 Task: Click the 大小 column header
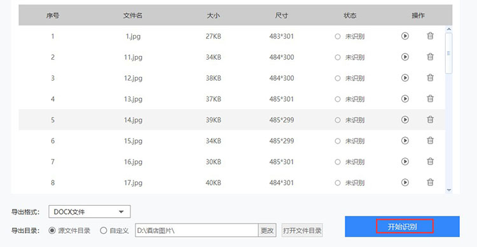(213, 15)
